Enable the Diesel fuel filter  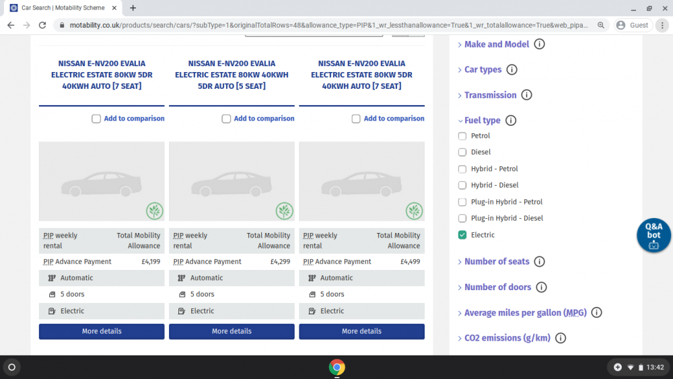pos(462,152)
